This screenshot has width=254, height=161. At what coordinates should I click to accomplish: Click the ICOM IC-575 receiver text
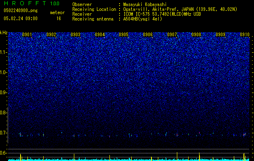point(162,14)
